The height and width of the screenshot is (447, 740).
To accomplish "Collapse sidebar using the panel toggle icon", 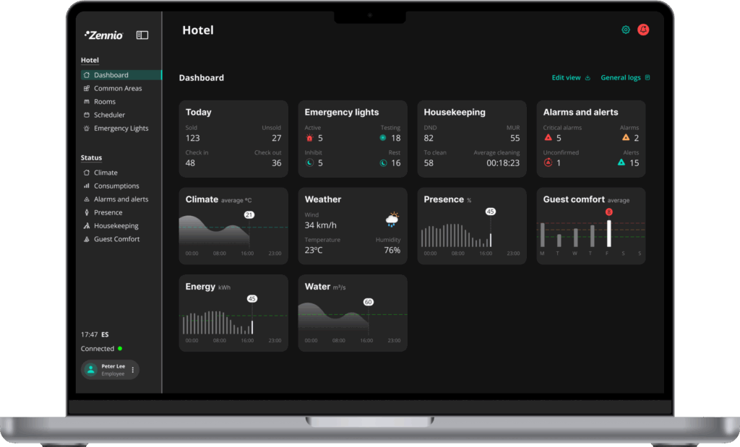I will click(142, 35).
